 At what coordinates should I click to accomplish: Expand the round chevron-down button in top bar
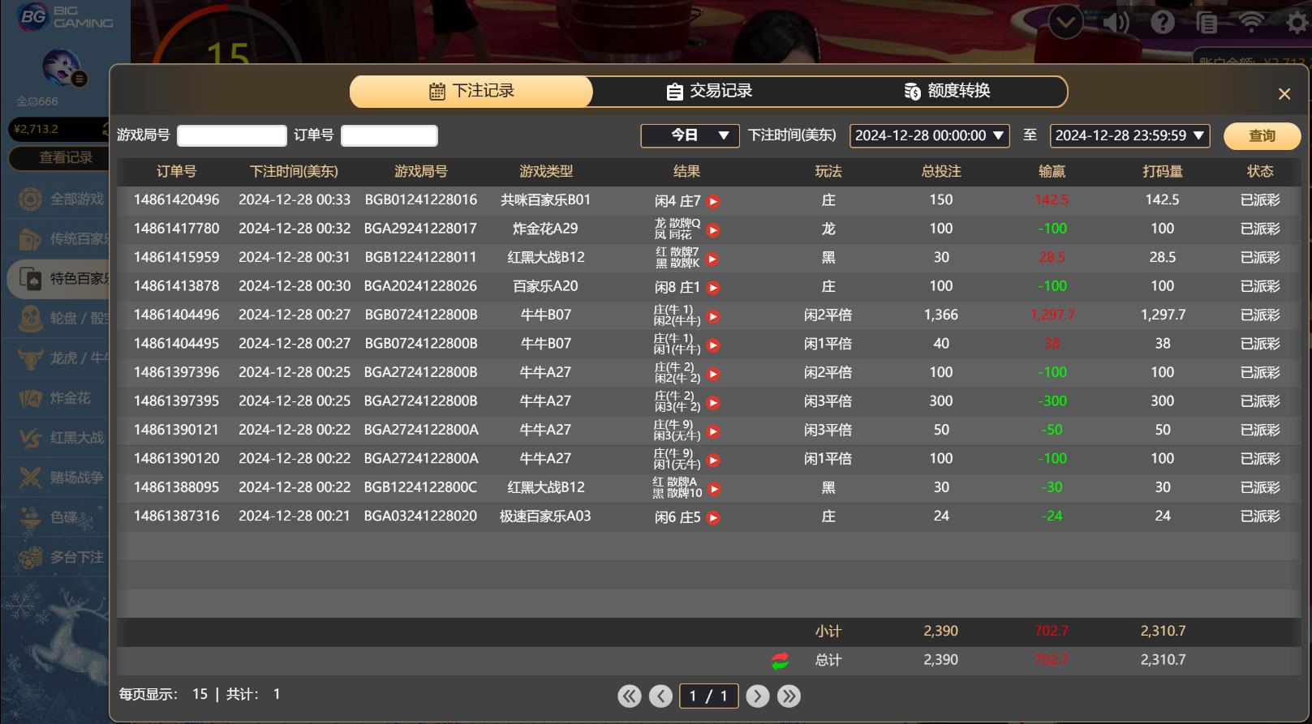(1065, 23)
